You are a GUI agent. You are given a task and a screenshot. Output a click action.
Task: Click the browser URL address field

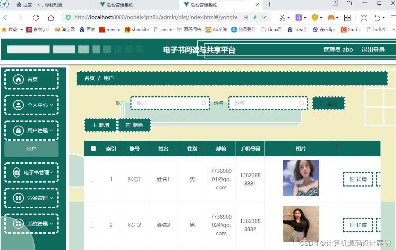pyautogui.click(x=156, y=17)
